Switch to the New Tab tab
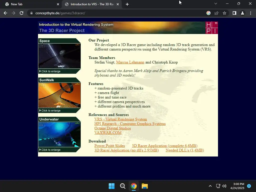256x192 pixels. tap(31, 4)
